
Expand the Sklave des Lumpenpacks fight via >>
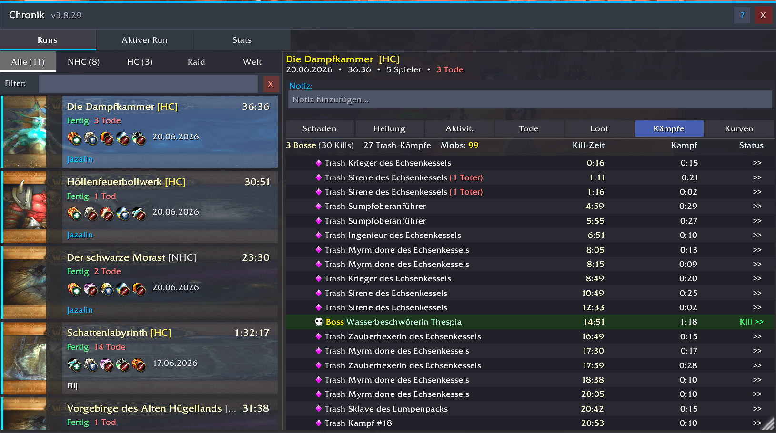(757, 409)
